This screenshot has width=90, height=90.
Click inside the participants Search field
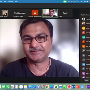[85, 15]
